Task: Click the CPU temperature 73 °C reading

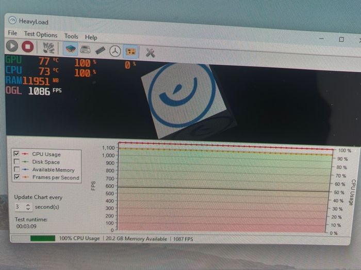Action: pyautogui.click(x=48, y=71)
